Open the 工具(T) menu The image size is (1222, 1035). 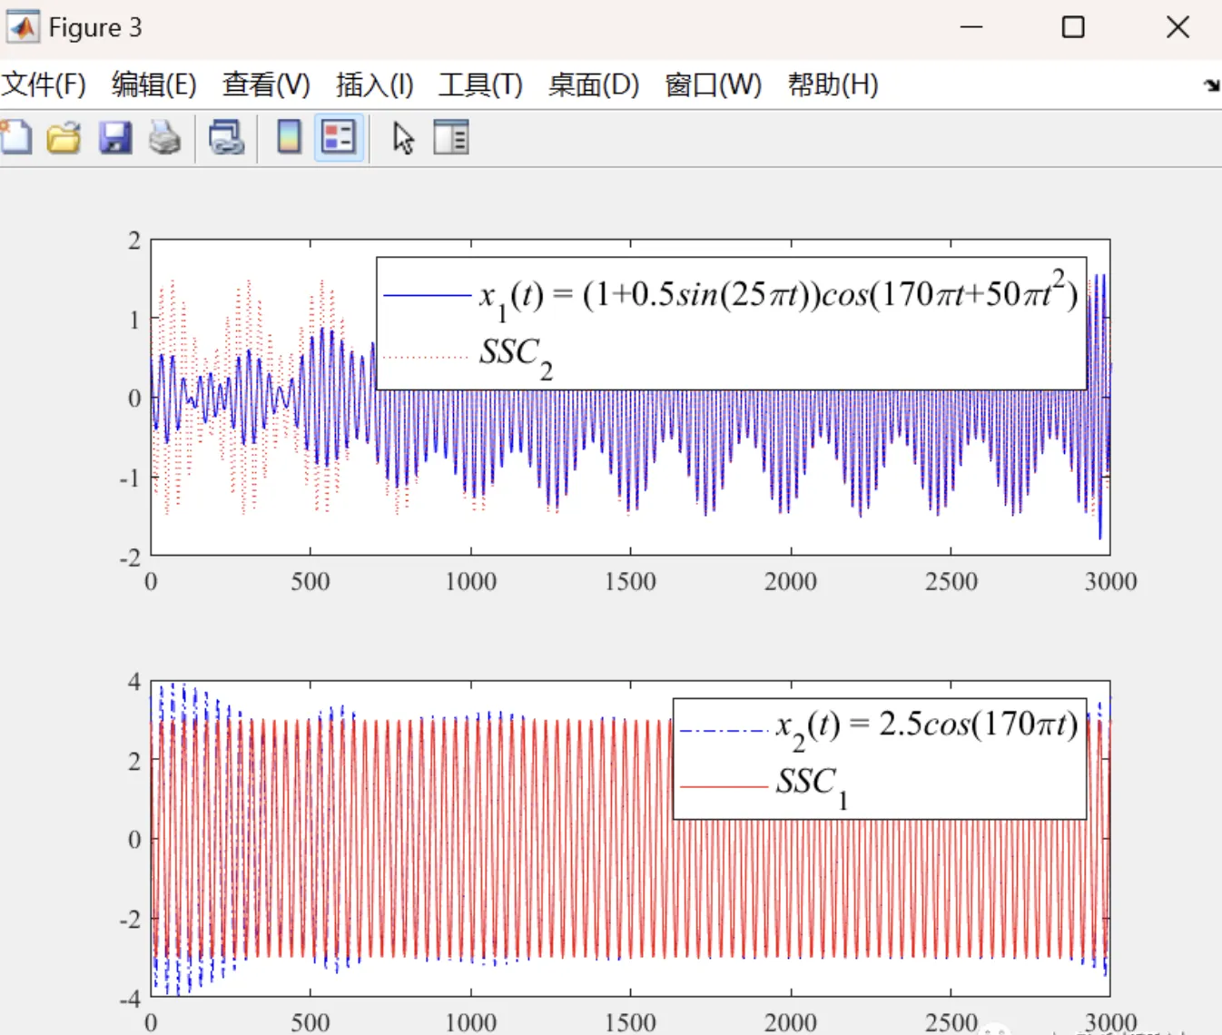pyautogui.click(x=481, y=85)
